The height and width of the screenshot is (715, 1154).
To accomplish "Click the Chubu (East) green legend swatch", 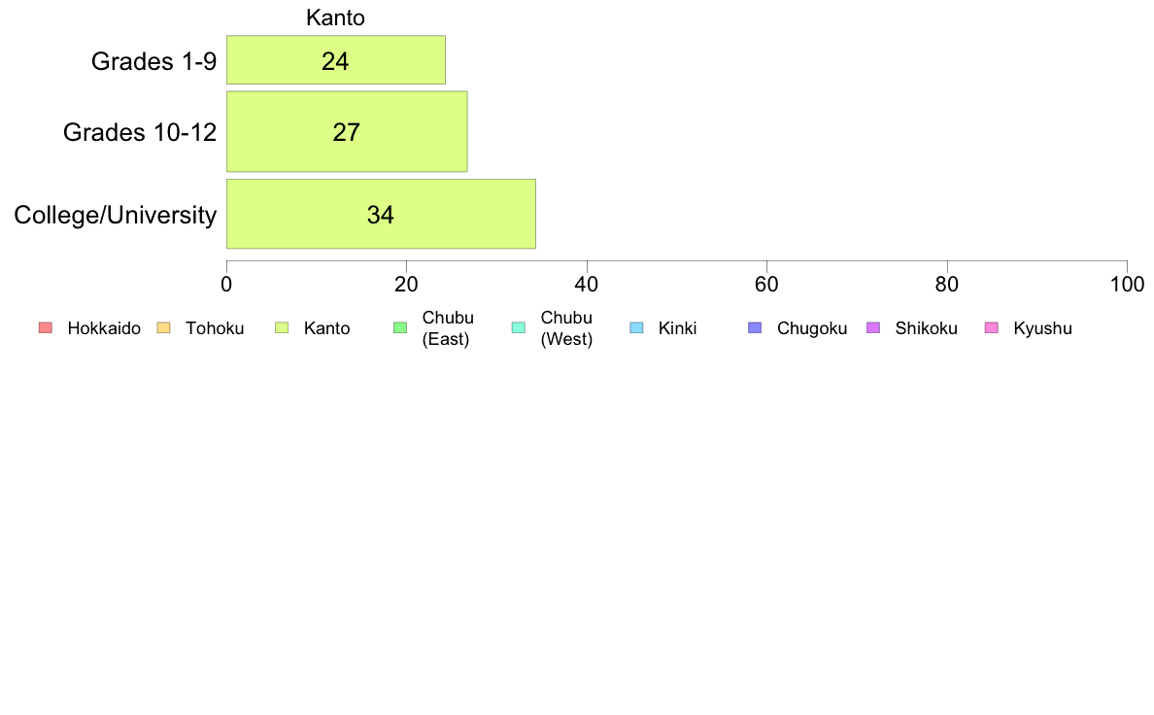I will point(400,327).
